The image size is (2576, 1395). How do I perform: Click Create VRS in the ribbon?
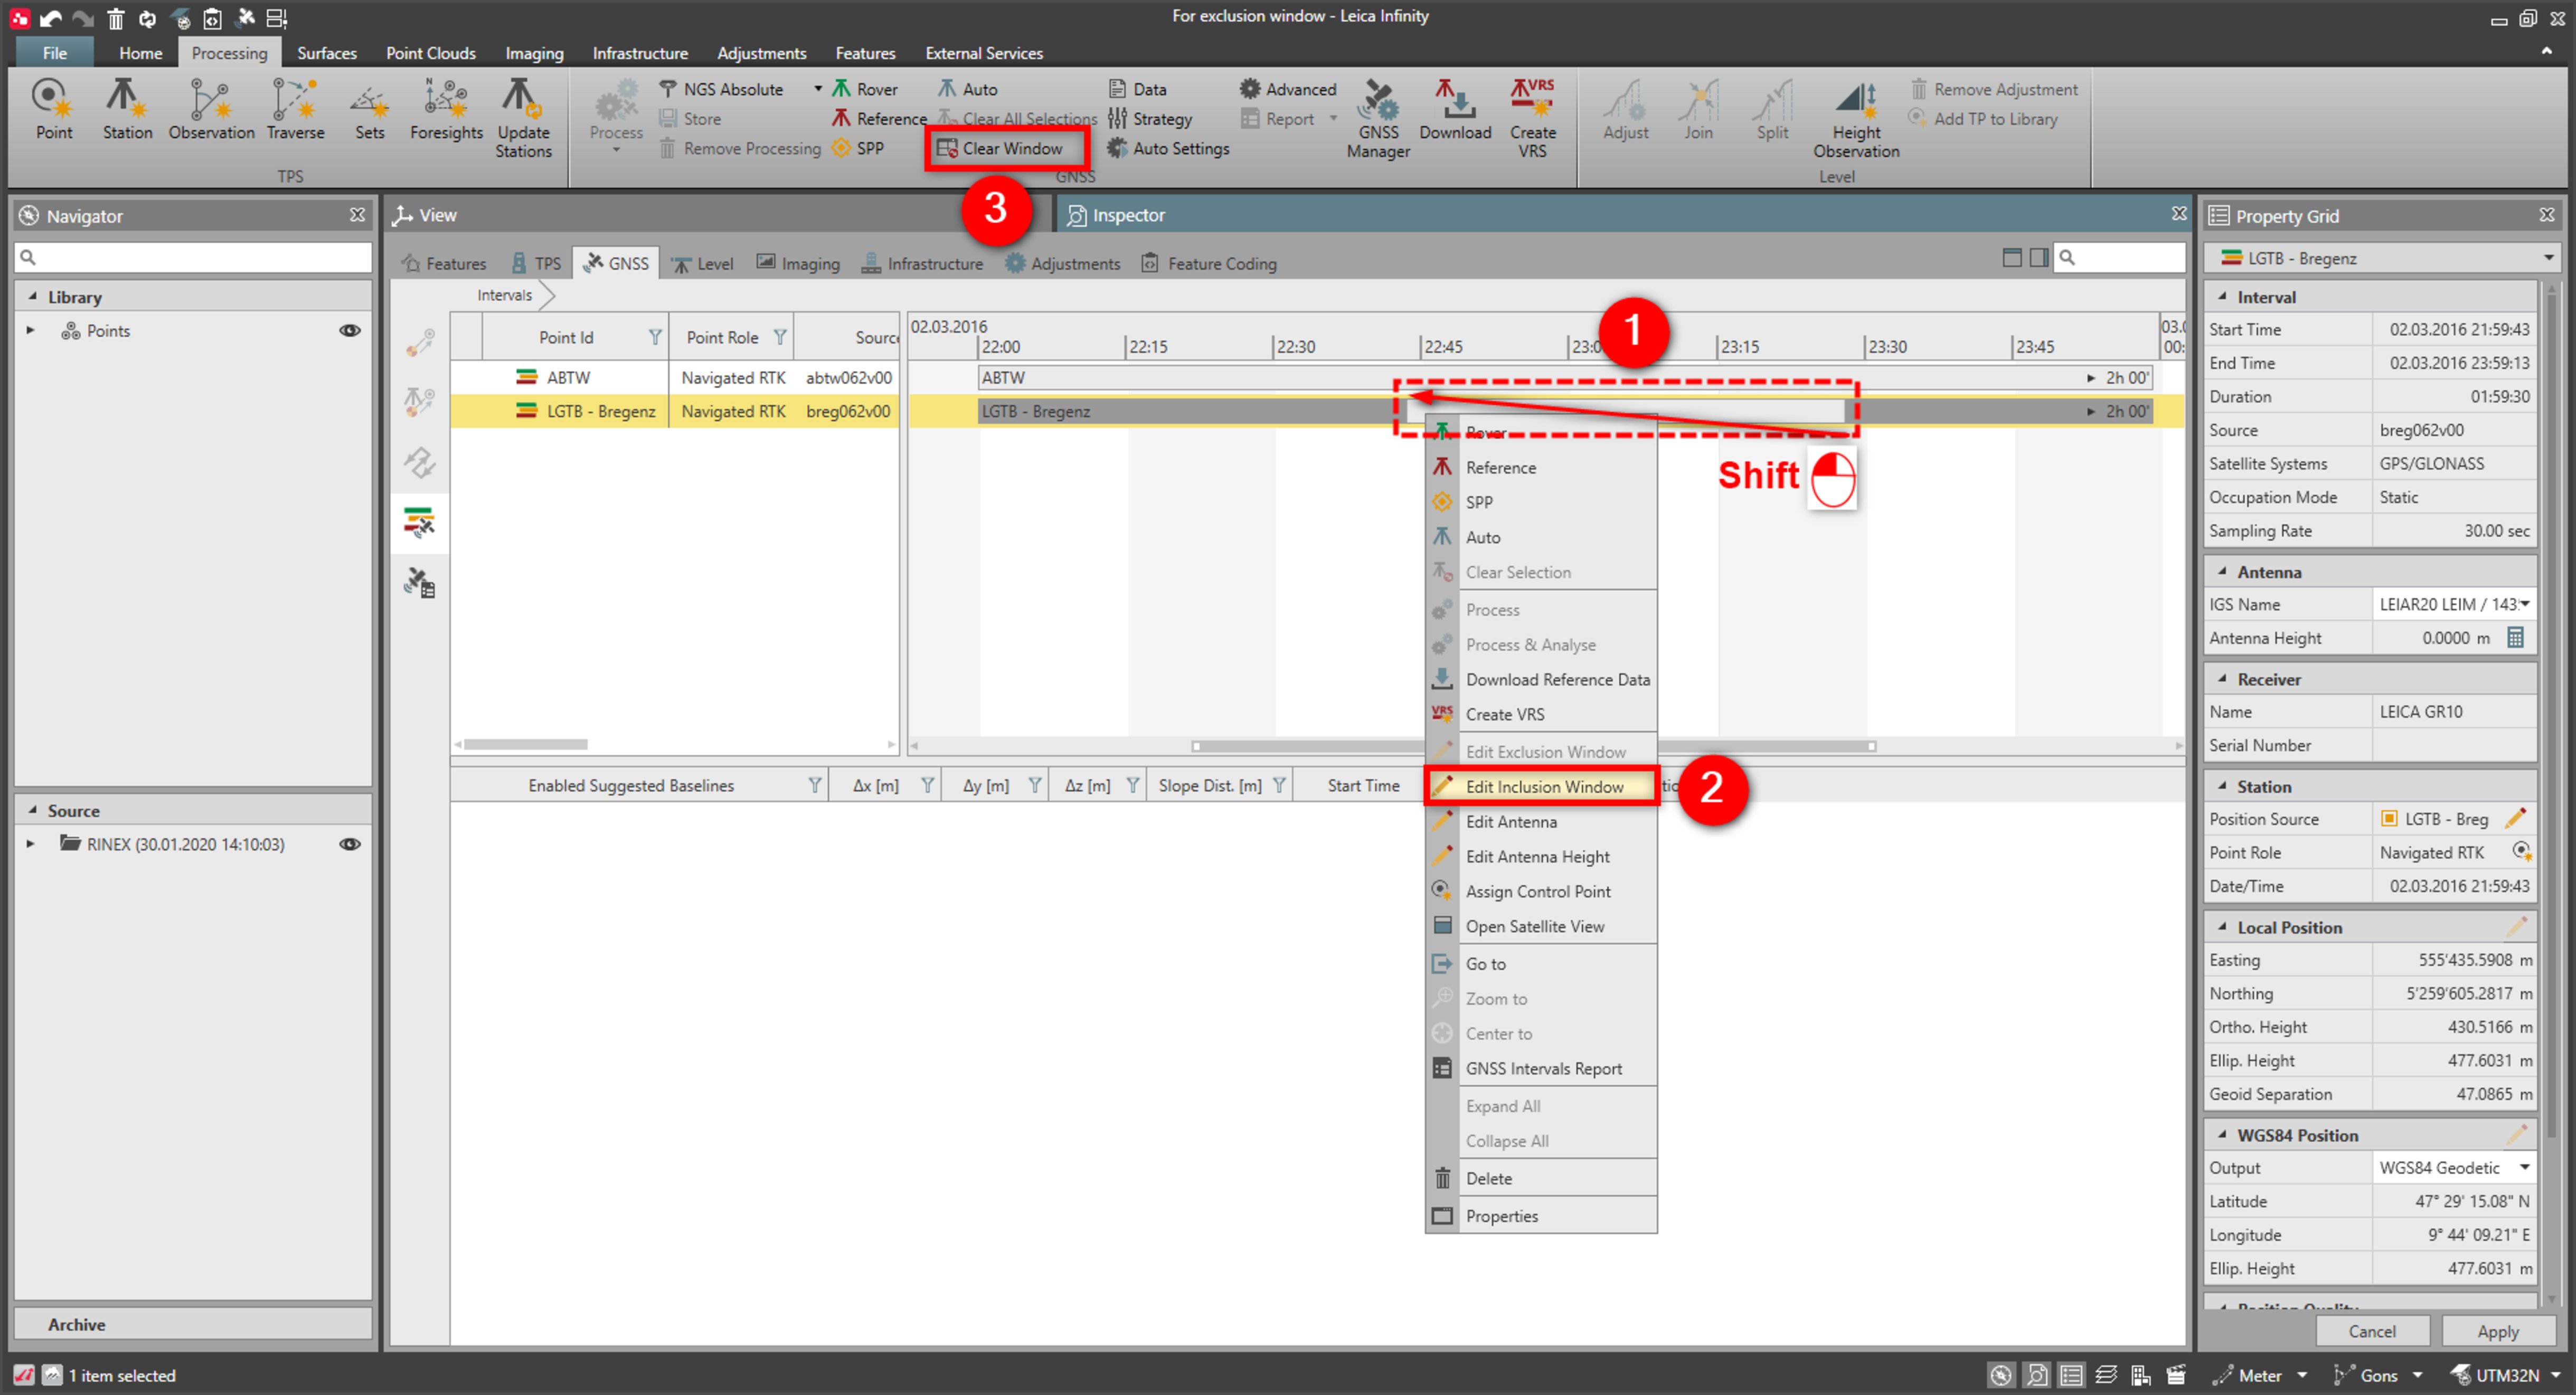click(1532, 118)
